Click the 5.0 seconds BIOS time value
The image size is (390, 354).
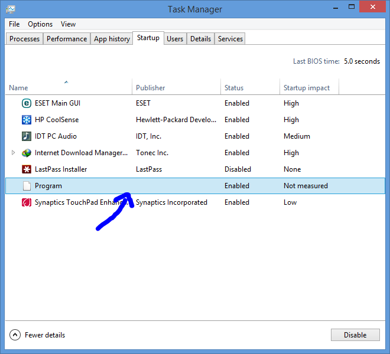click(x=362, y=61)
